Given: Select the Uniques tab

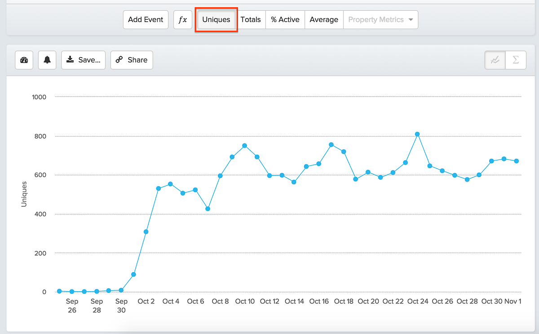Looking at the screenshot, I should pos(216,19).
